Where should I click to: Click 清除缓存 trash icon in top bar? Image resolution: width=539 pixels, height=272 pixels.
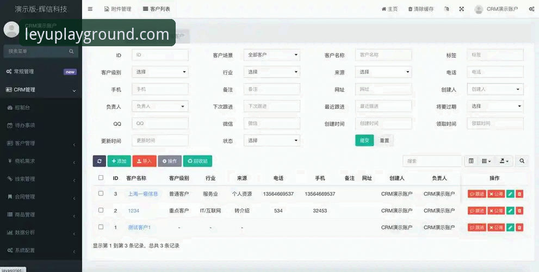click(421, 9)
